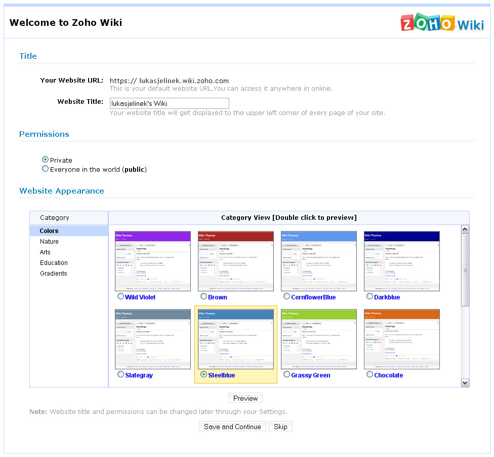Choose the Slategray theme radio button
The image size is (494, 457).
tap(120, 374)
